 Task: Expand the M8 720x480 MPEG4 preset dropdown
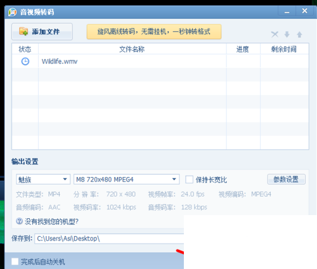[x=127, y=180]
